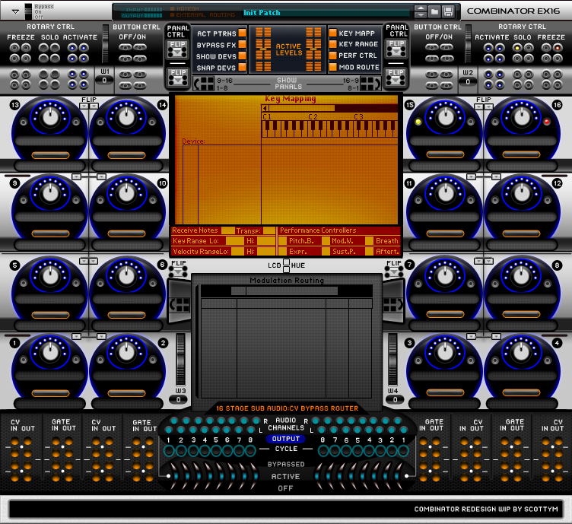Enable the Breath performance controller checkbox

[369, 241]
